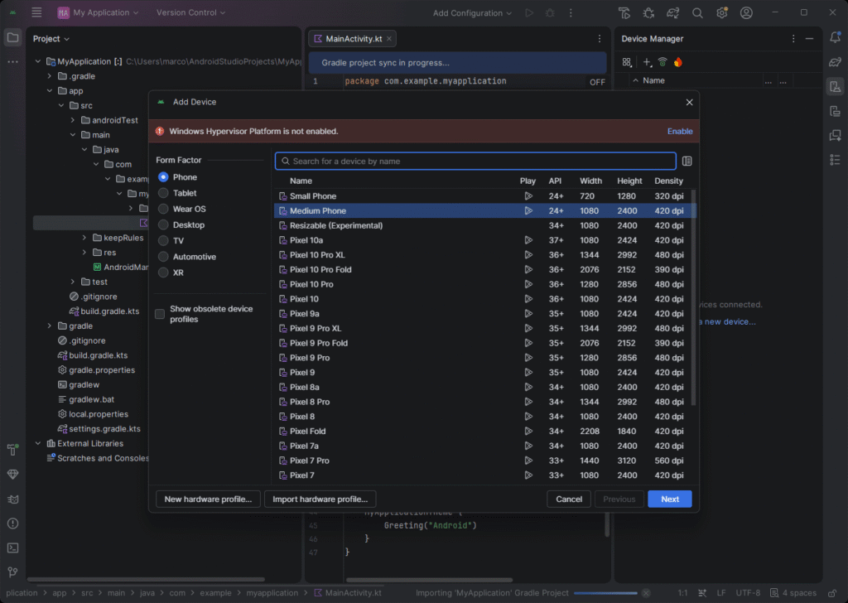This screenshot has height=603, width=848.
Task: Select the Wear OS form factor
Action: pos(163,209)
